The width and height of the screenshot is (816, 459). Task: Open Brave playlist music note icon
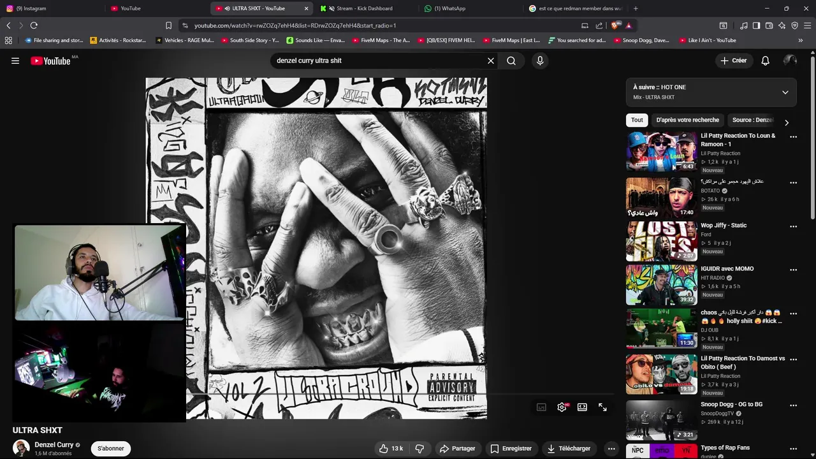coord(744,25)
